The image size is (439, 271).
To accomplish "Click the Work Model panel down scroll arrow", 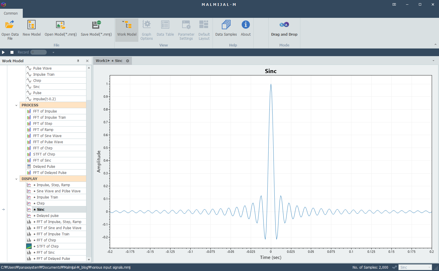I will click(x=89, y=259).
